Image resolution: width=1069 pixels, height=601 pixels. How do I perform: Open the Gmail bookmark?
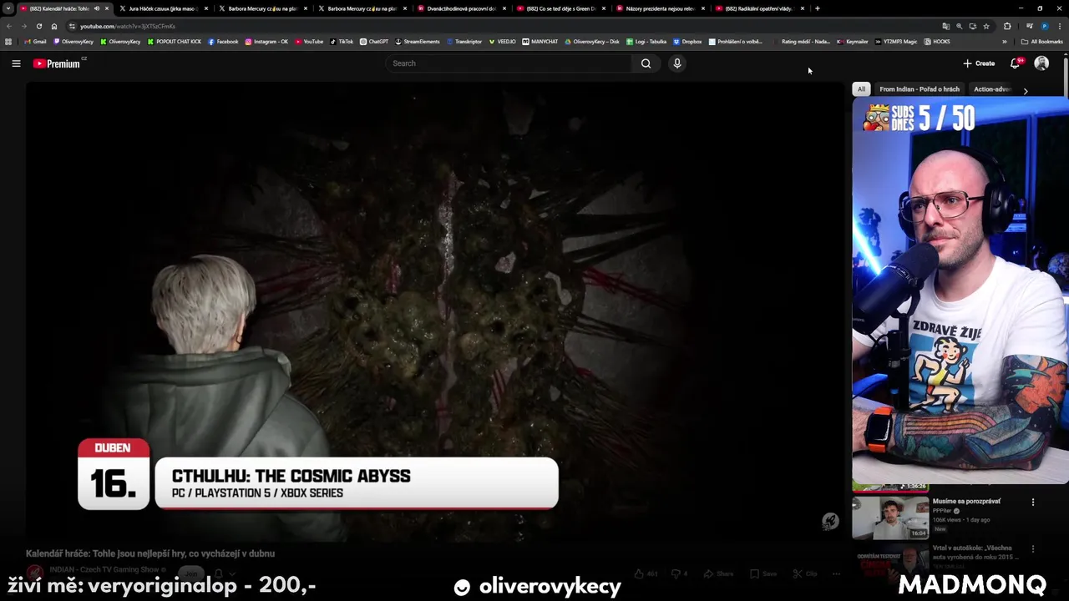click(35, 42)
